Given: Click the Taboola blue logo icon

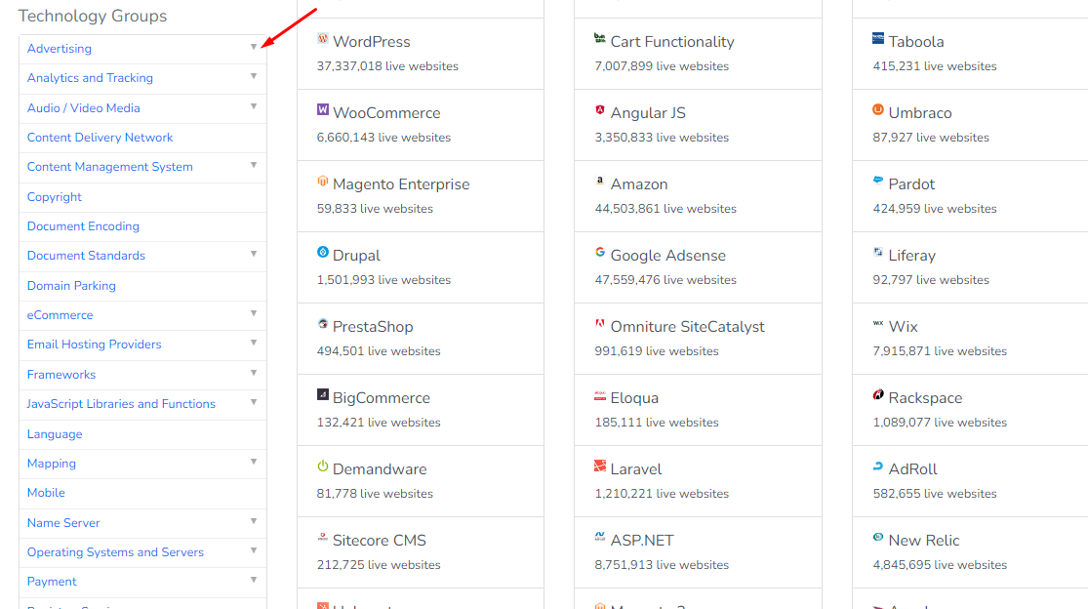Looking at the screenshot, I should click(878, 38).
